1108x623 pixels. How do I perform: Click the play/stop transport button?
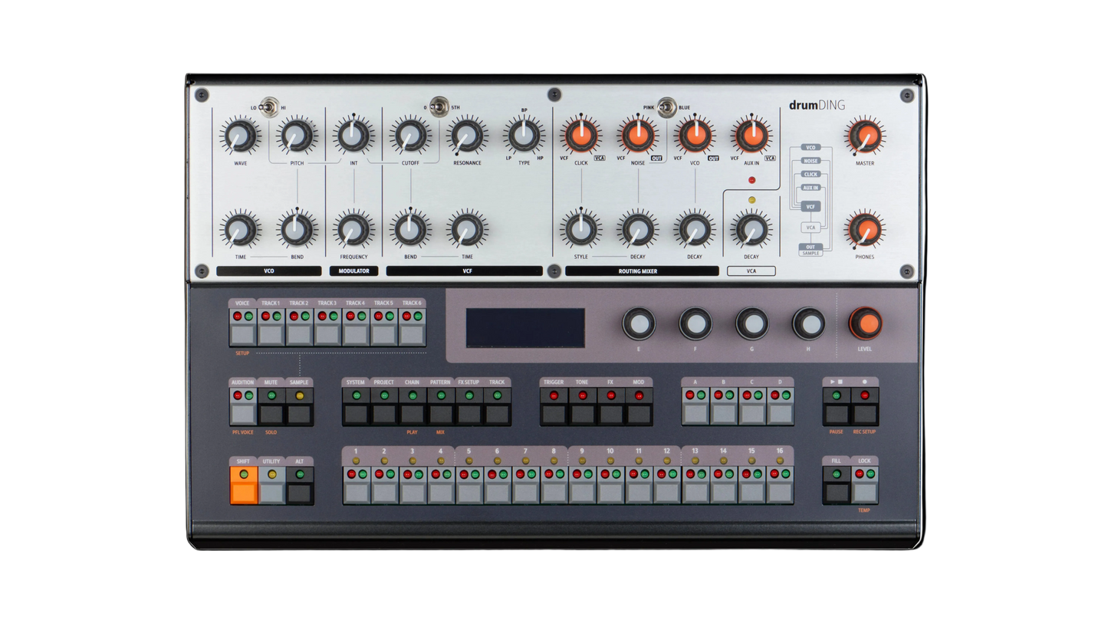pyautogui.click(x=837, y=415)
